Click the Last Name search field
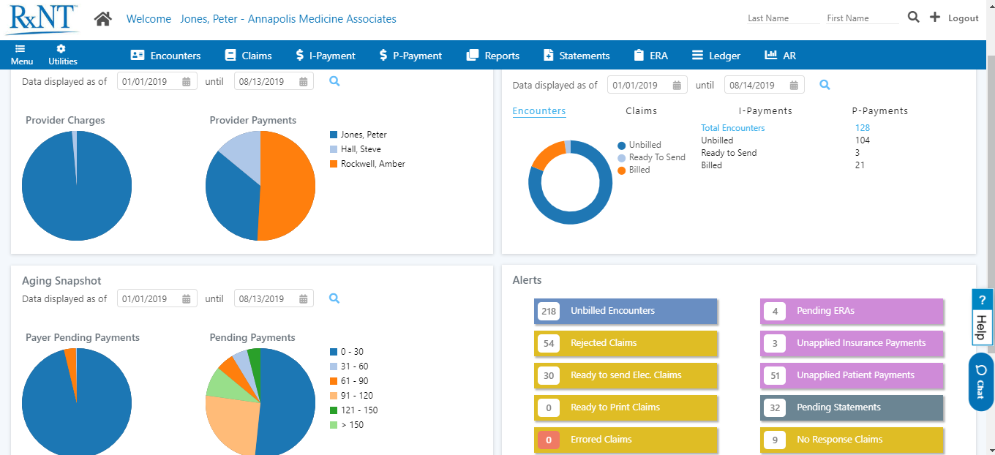The width and height of the screenshot is (995, 455). pyautogui.click(x=783, y=18)
